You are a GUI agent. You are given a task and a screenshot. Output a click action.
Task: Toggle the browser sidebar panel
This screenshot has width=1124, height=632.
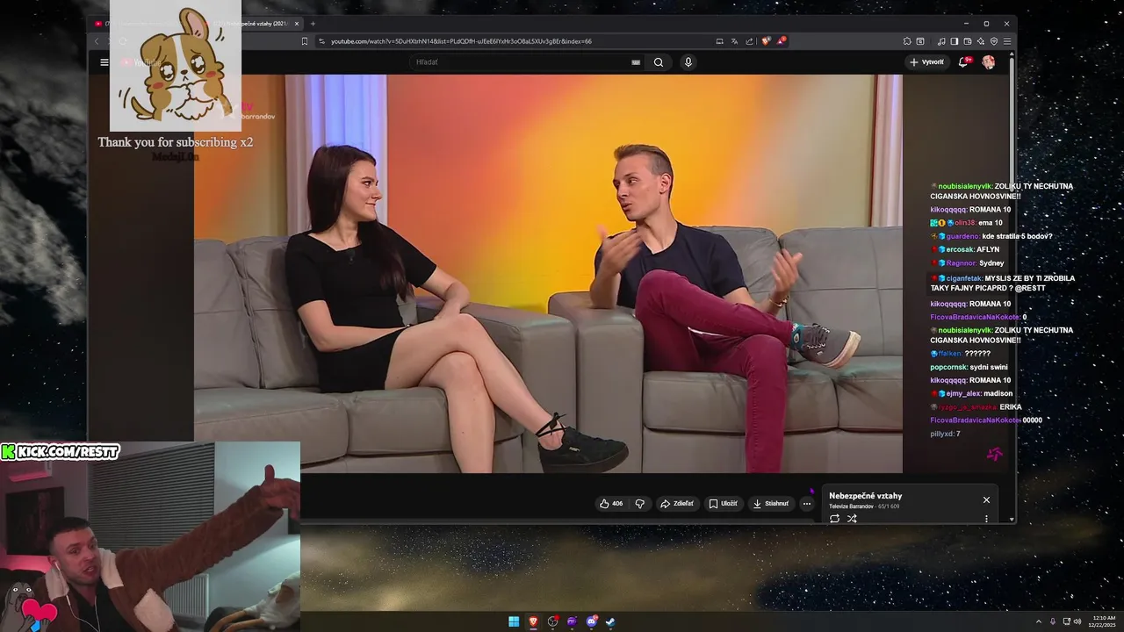pyautogui.click(x=955, y=41)
